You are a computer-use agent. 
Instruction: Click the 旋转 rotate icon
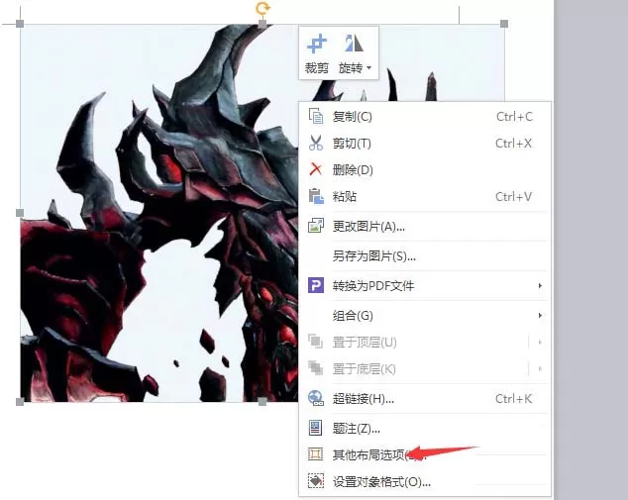[x=354, y=44]
